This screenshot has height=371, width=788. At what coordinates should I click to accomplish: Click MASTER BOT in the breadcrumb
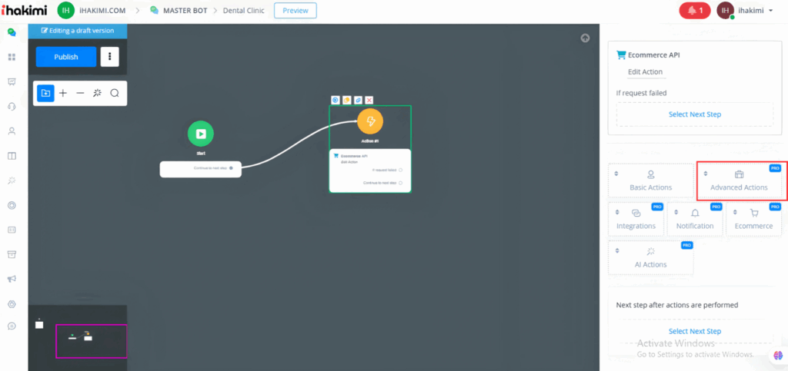[182, 11]
